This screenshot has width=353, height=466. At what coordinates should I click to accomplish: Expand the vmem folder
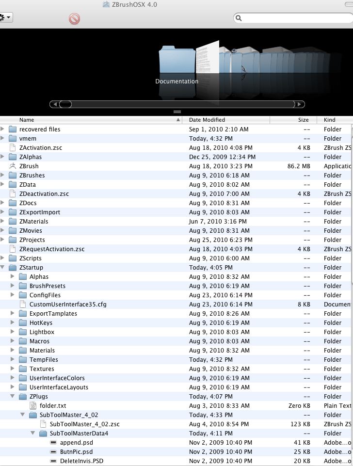coord(2,138)
